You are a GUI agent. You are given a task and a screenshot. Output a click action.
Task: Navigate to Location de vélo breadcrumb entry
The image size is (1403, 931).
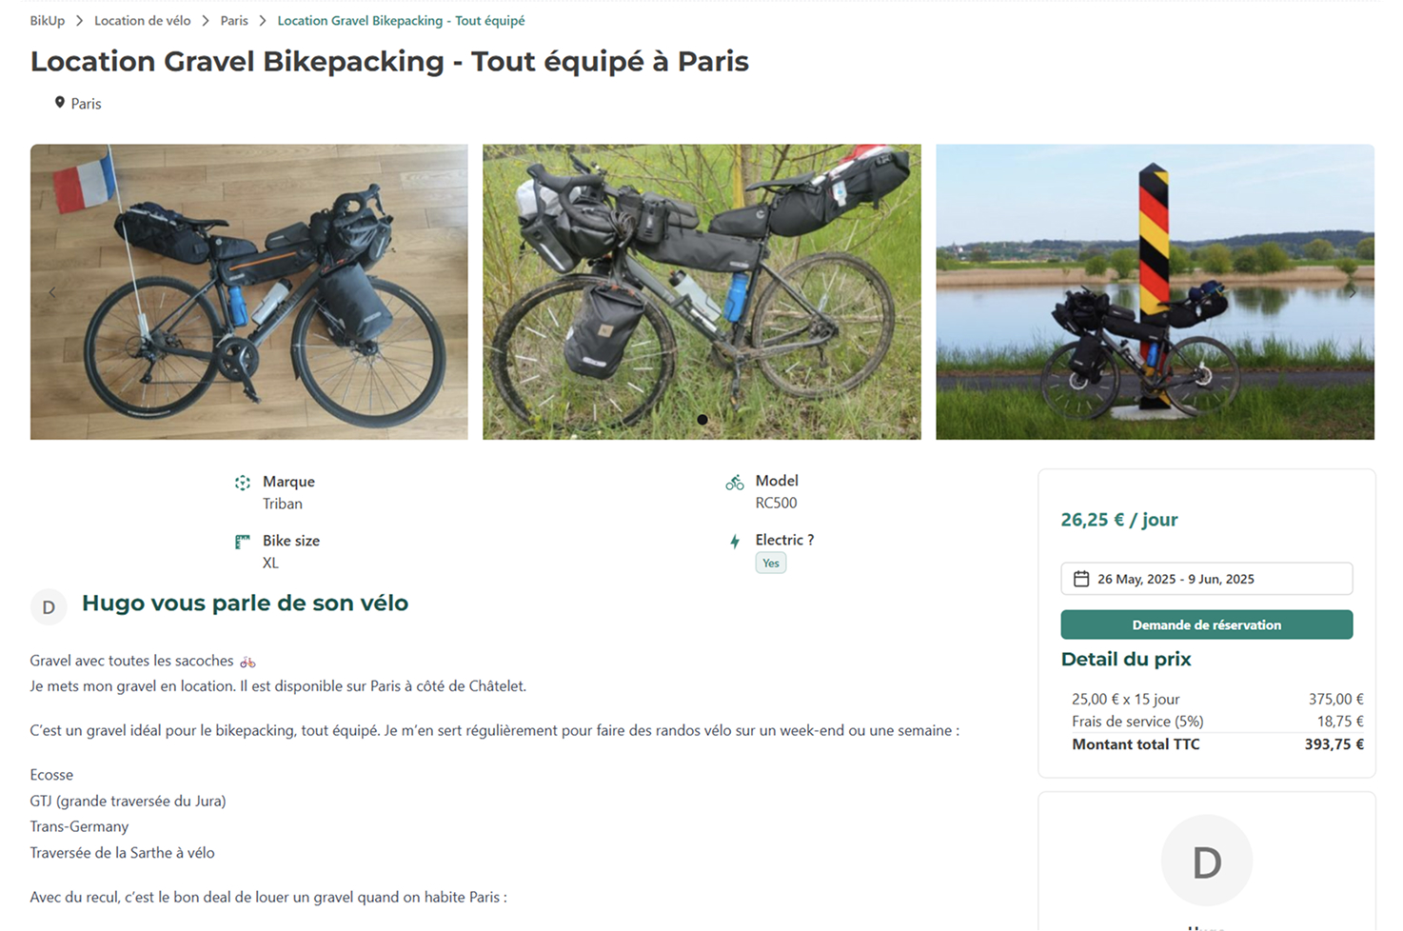point(142,20)
